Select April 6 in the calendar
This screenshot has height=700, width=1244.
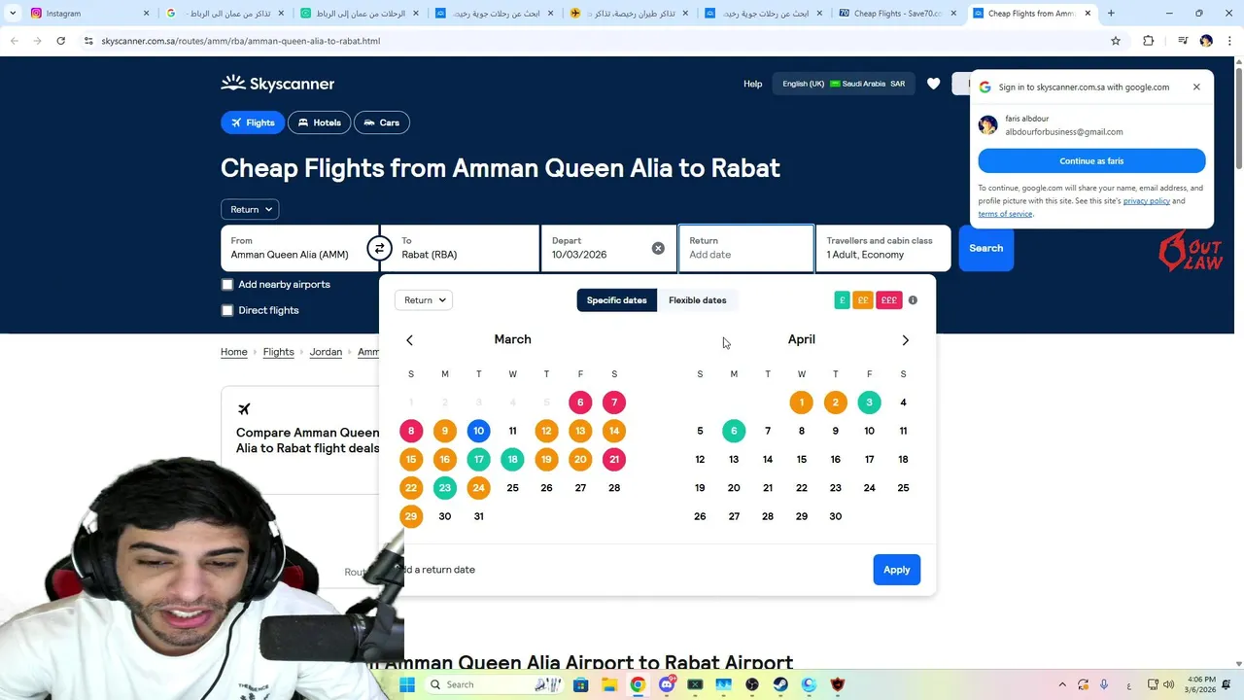coord(734,431)
